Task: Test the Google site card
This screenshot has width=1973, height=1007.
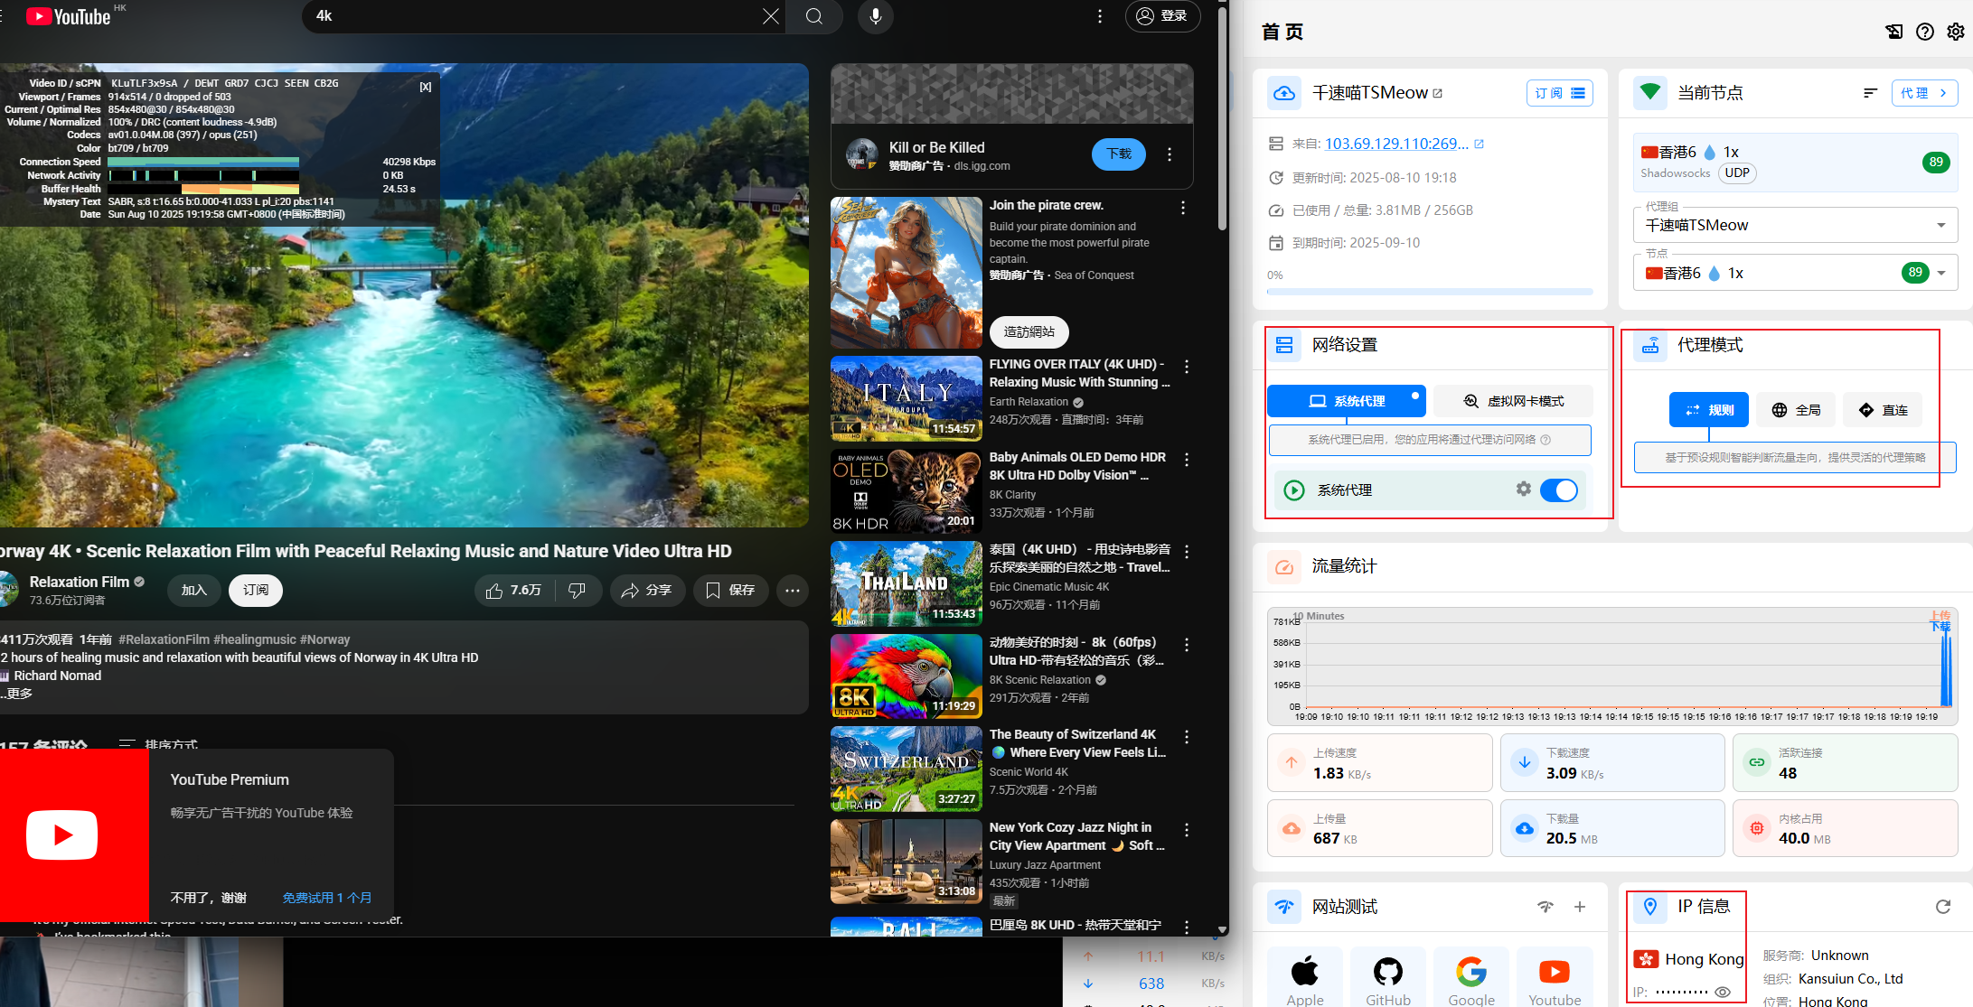Action: 1471,977
